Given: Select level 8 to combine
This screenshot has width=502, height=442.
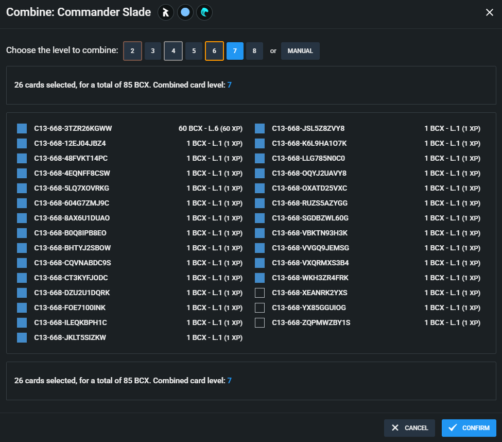Looking at the screenshot, I should 254,51.
